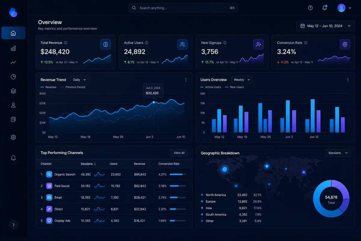This screenshot has width=361, height=241.
Task: Click the Email channel icon
Action: click(x=49, y=198)
